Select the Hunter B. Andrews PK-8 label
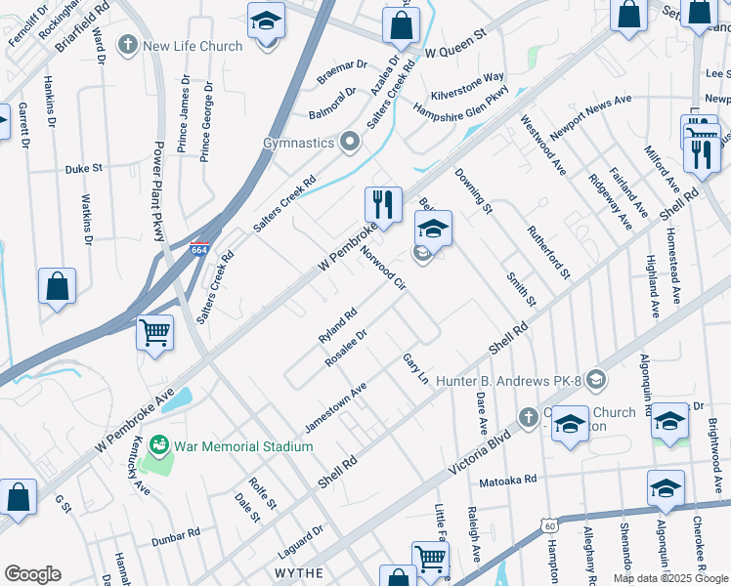The width and height of the screenshot is (731, 586). (508, 381)
